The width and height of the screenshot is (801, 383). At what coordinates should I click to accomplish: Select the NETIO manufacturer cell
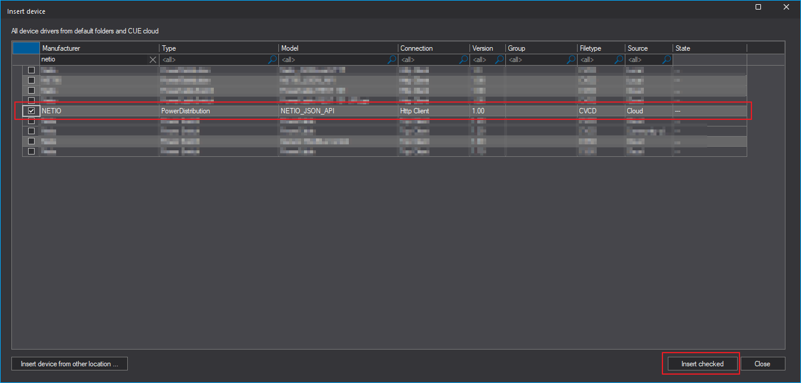click(x=99, y=111)
